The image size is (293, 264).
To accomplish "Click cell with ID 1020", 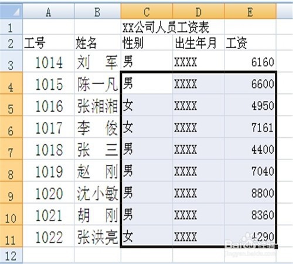I will pos(49,192).
